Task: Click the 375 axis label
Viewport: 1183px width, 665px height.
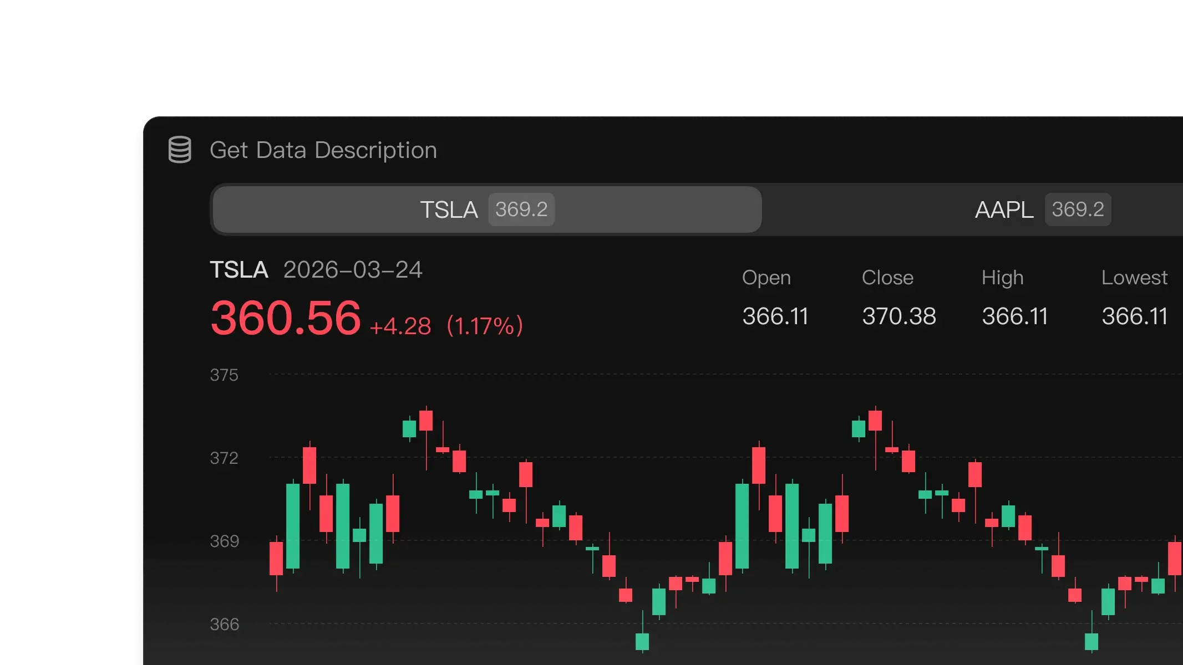Action: point(224,375)
